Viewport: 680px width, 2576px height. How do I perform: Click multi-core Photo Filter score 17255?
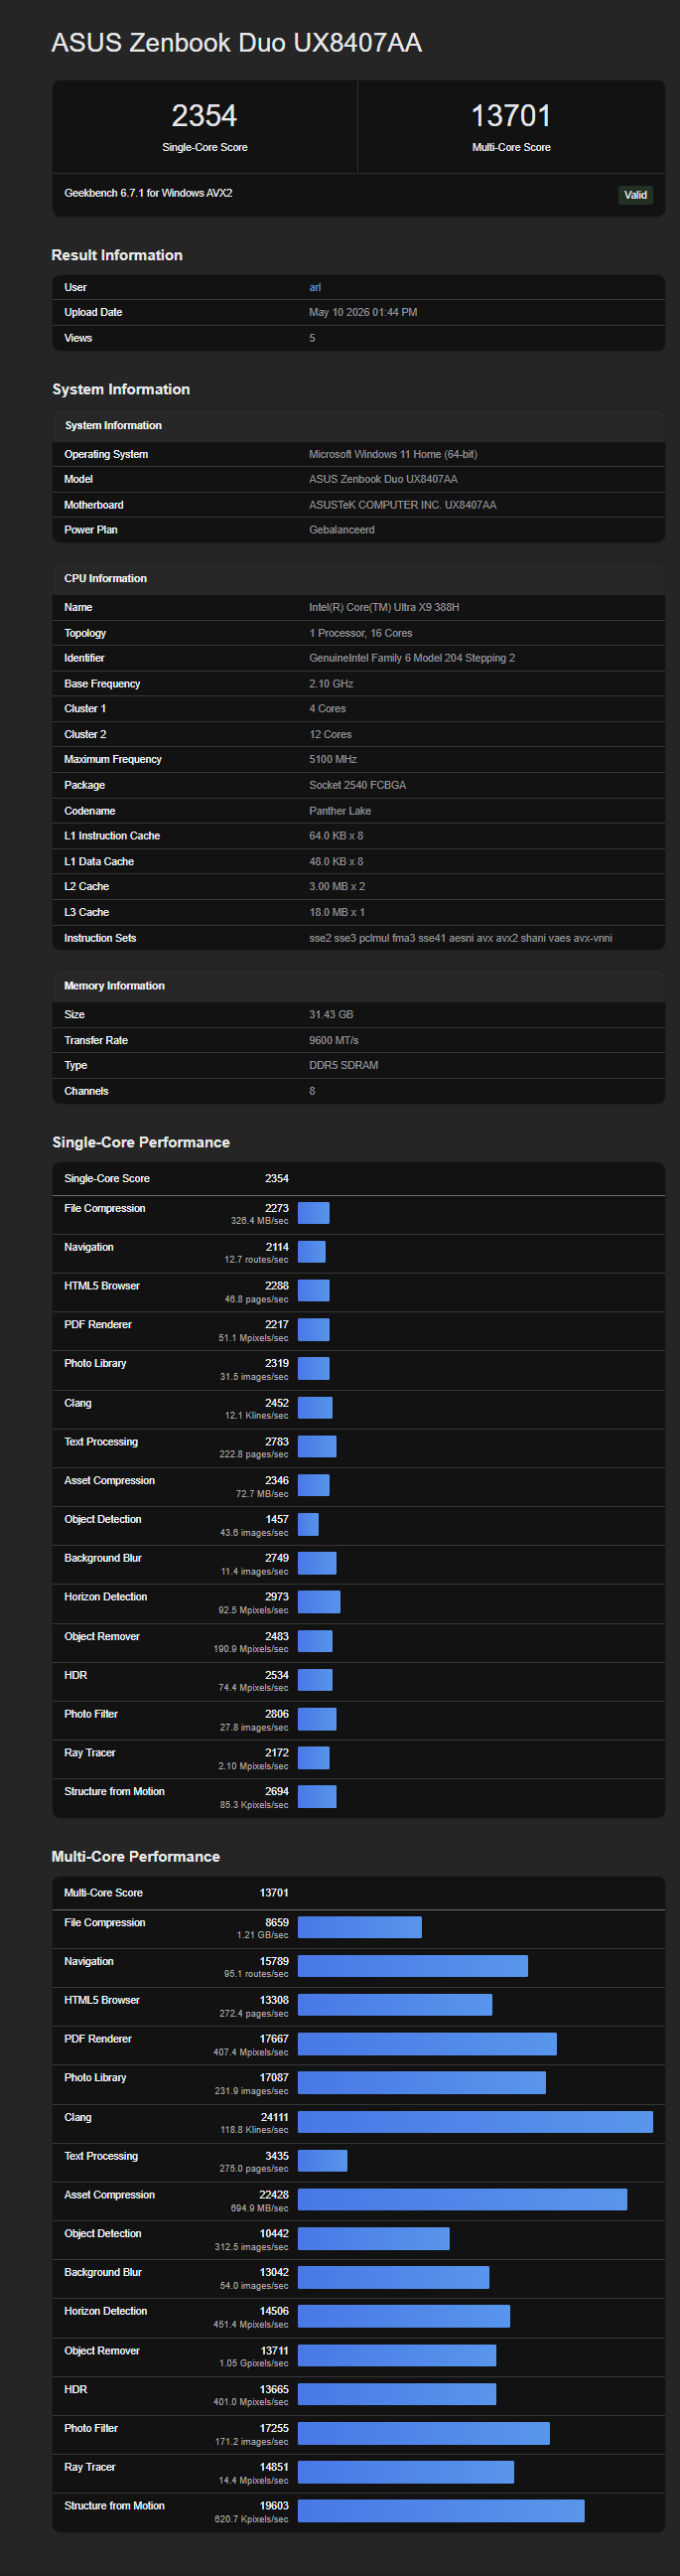pos(275,2428)
